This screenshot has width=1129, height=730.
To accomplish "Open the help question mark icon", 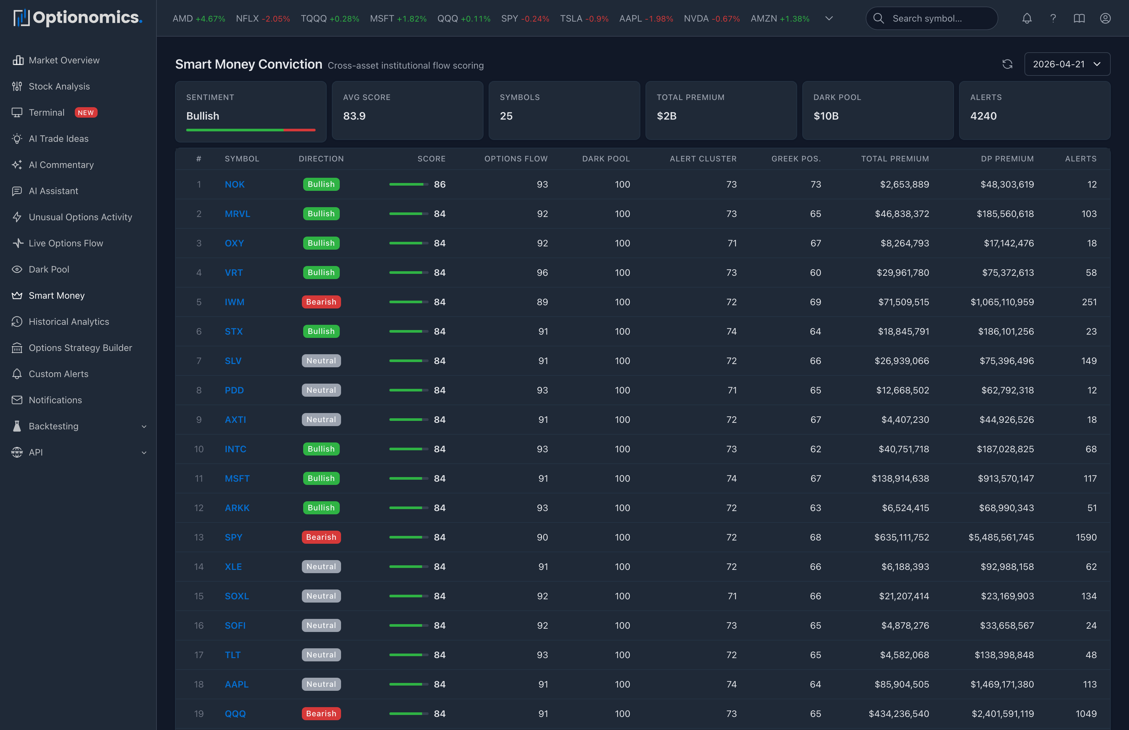I will (x=1053, y=18).
